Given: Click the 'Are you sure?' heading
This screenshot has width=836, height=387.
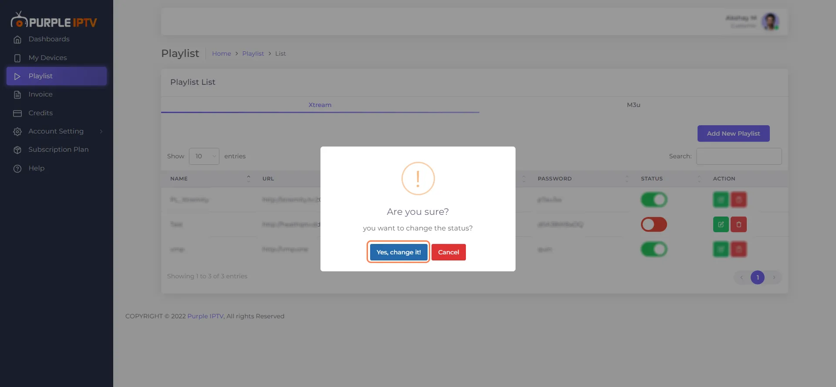Looking at the screenshot, I should point(418,212).
